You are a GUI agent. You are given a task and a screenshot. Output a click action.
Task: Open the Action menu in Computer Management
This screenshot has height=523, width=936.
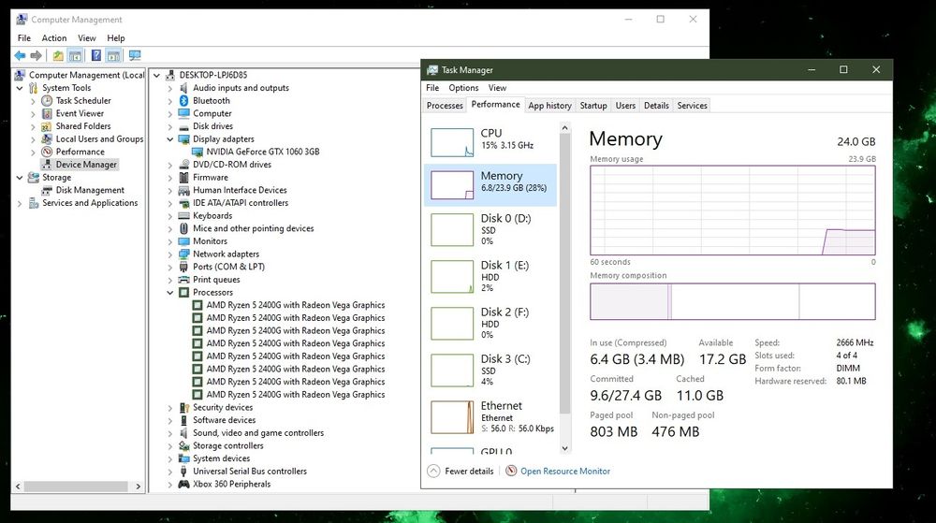tap(53, 38)
